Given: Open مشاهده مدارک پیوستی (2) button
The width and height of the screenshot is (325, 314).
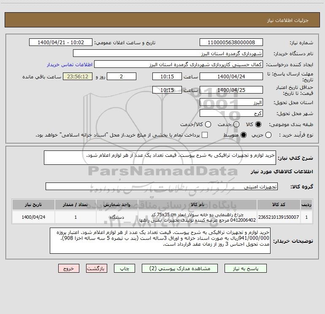Looking at the screenshot, I should 180,268.
